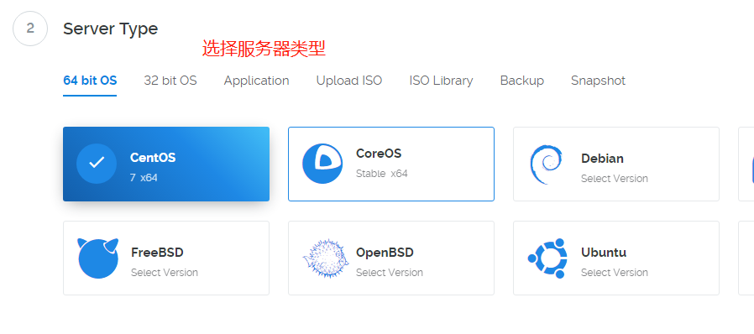Click the FreeBSD daemon logo
The width and height of the screenshot is (754, 334).
(x=97, y=258)
